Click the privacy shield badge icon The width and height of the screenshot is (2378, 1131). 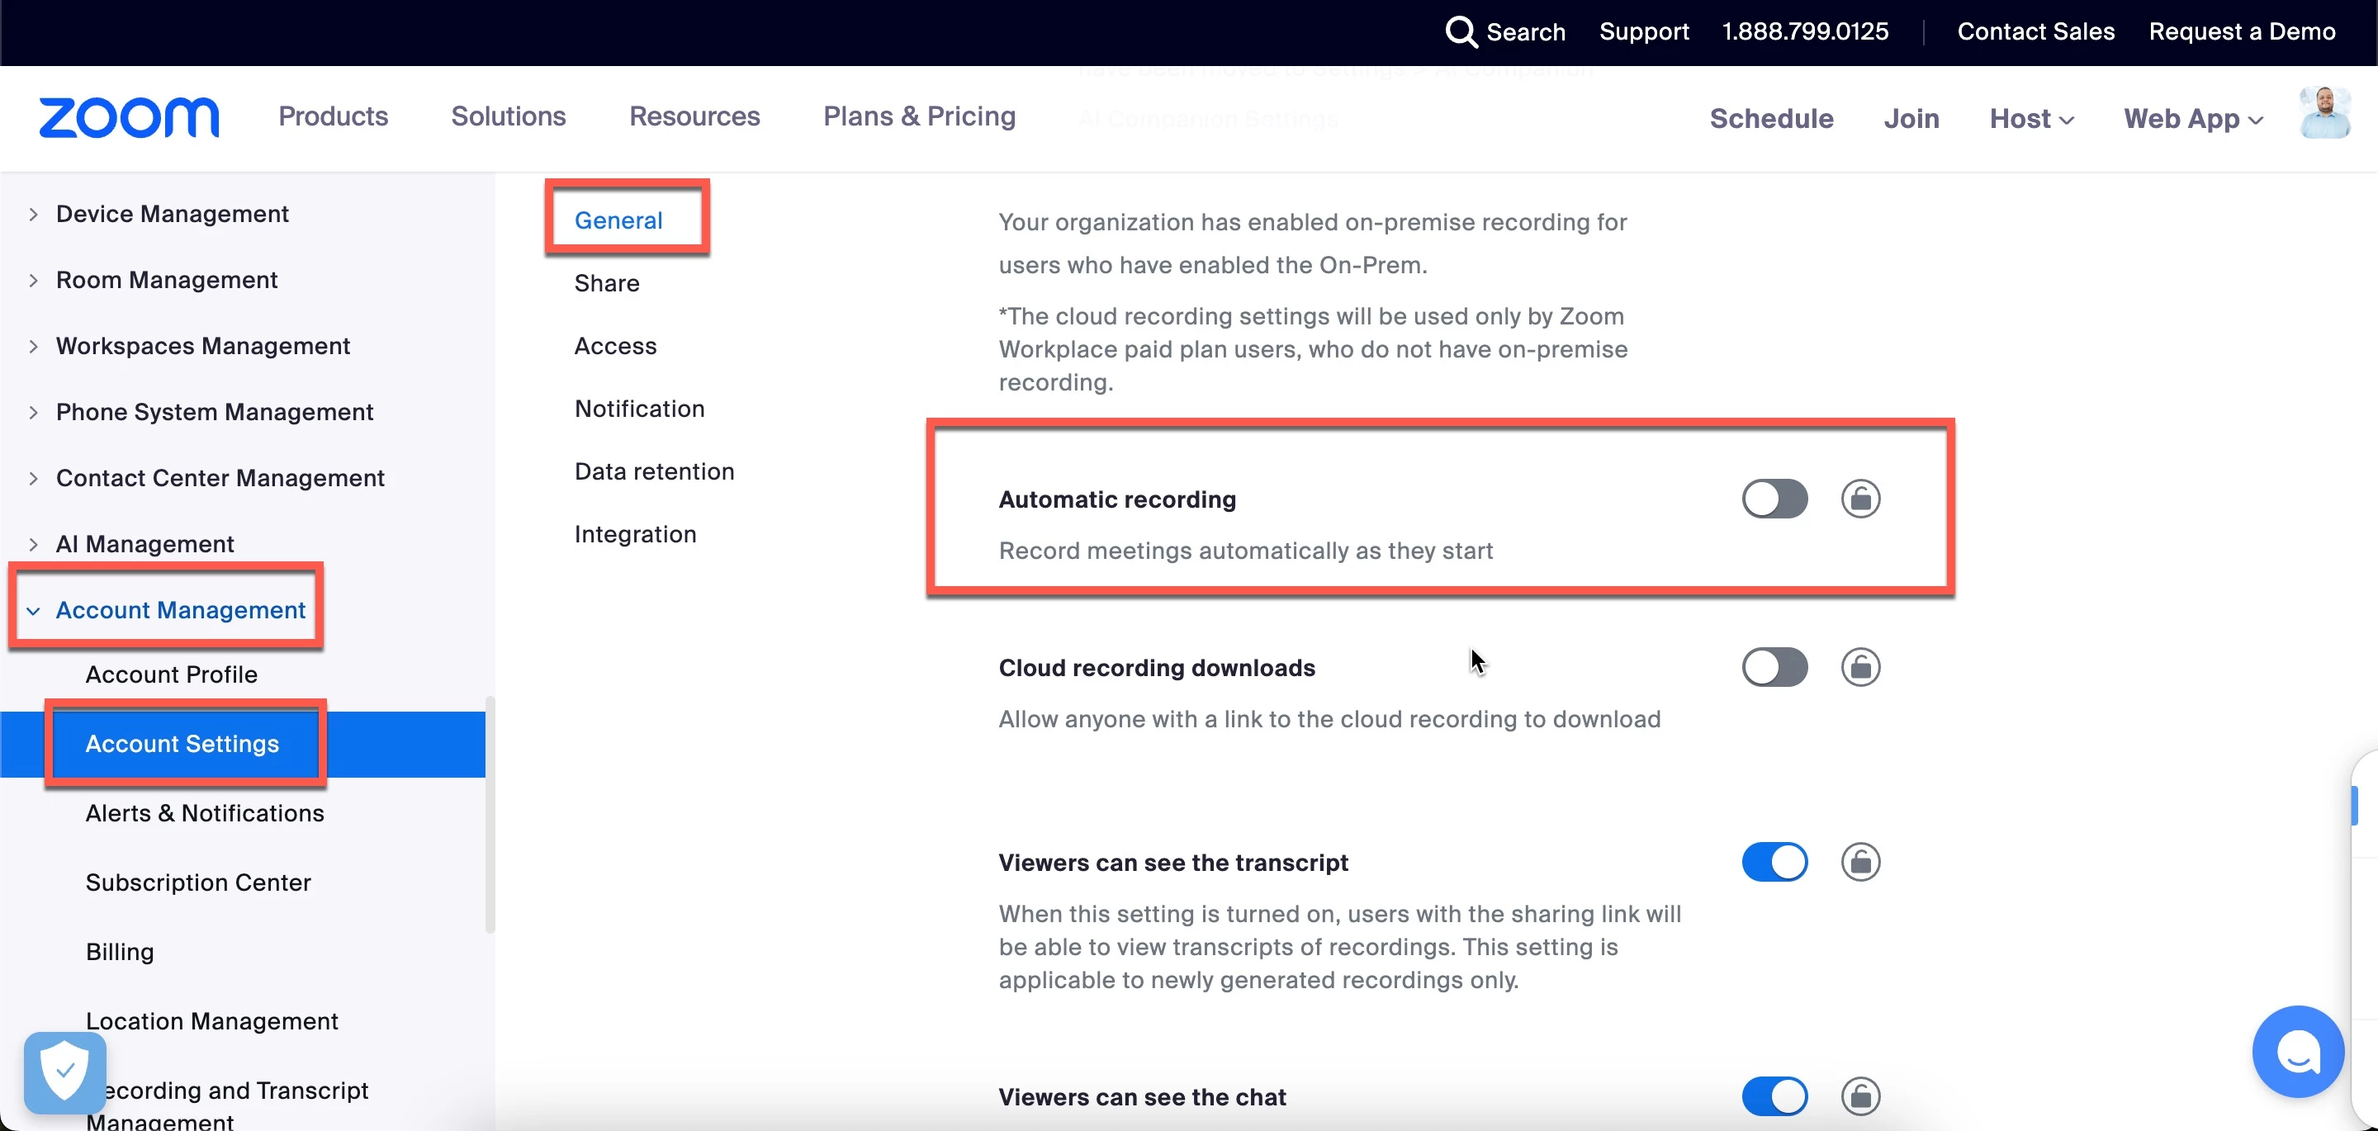(x=64, y=1073)
